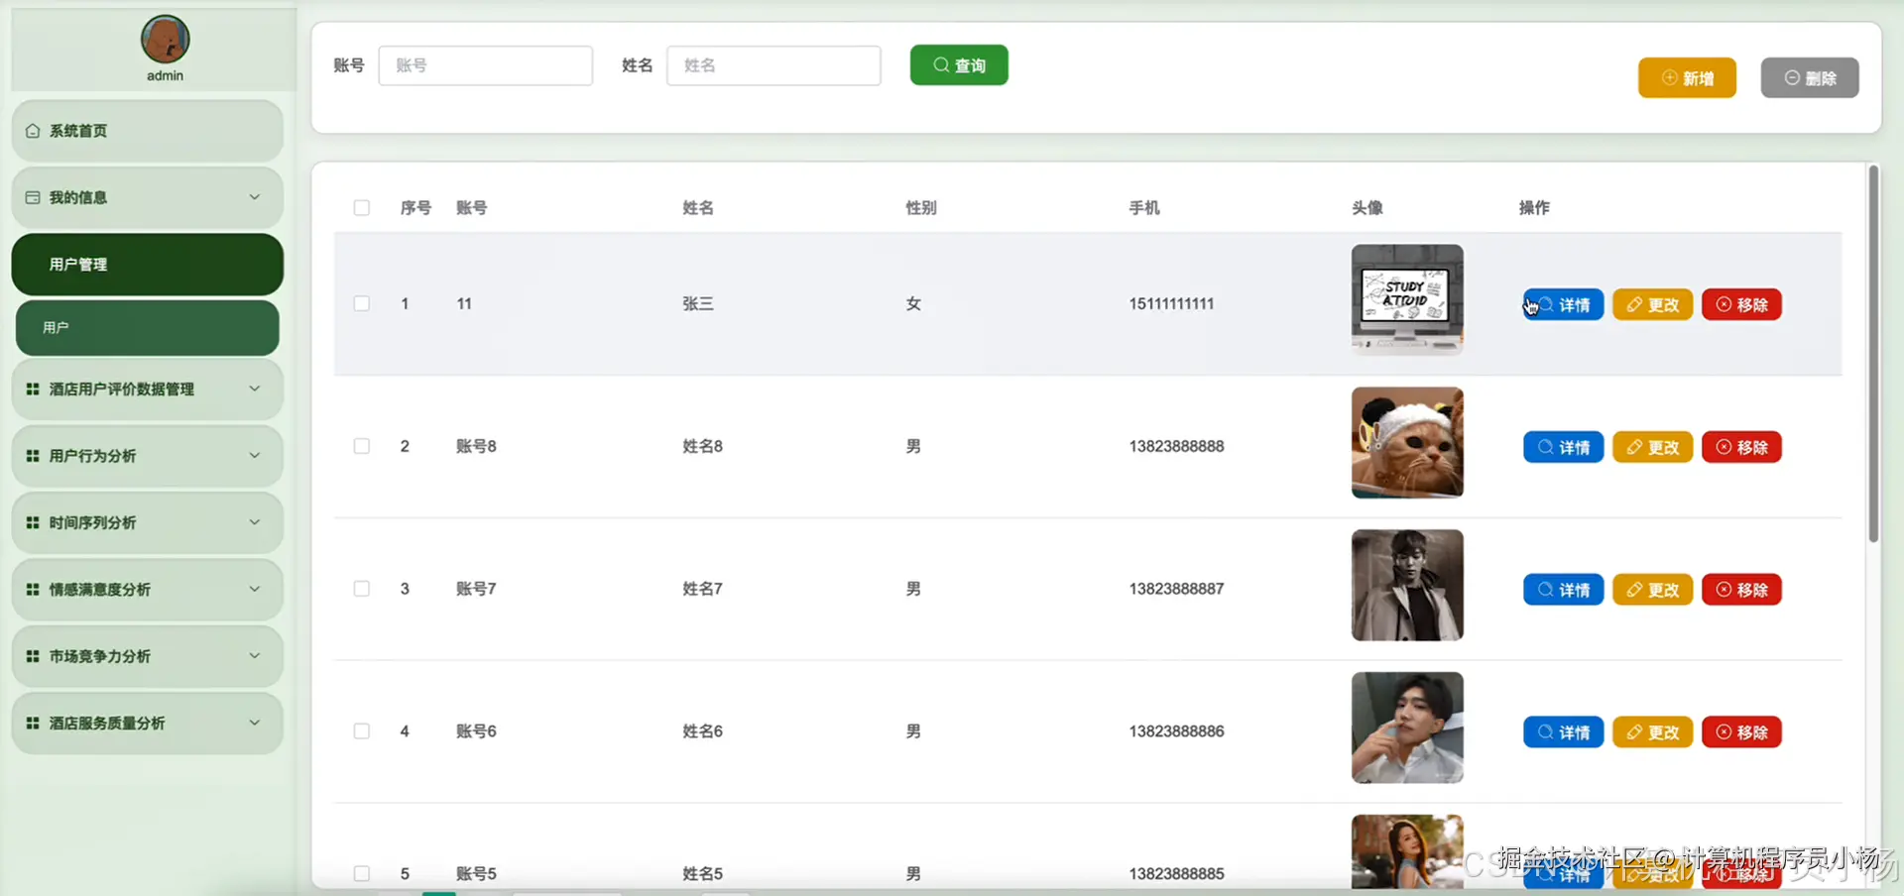Click the table's vertical scrollbar

click(x=1873, y=354)
